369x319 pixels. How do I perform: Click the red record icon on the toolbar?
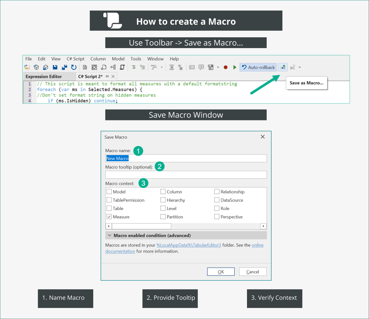[225, 67]
